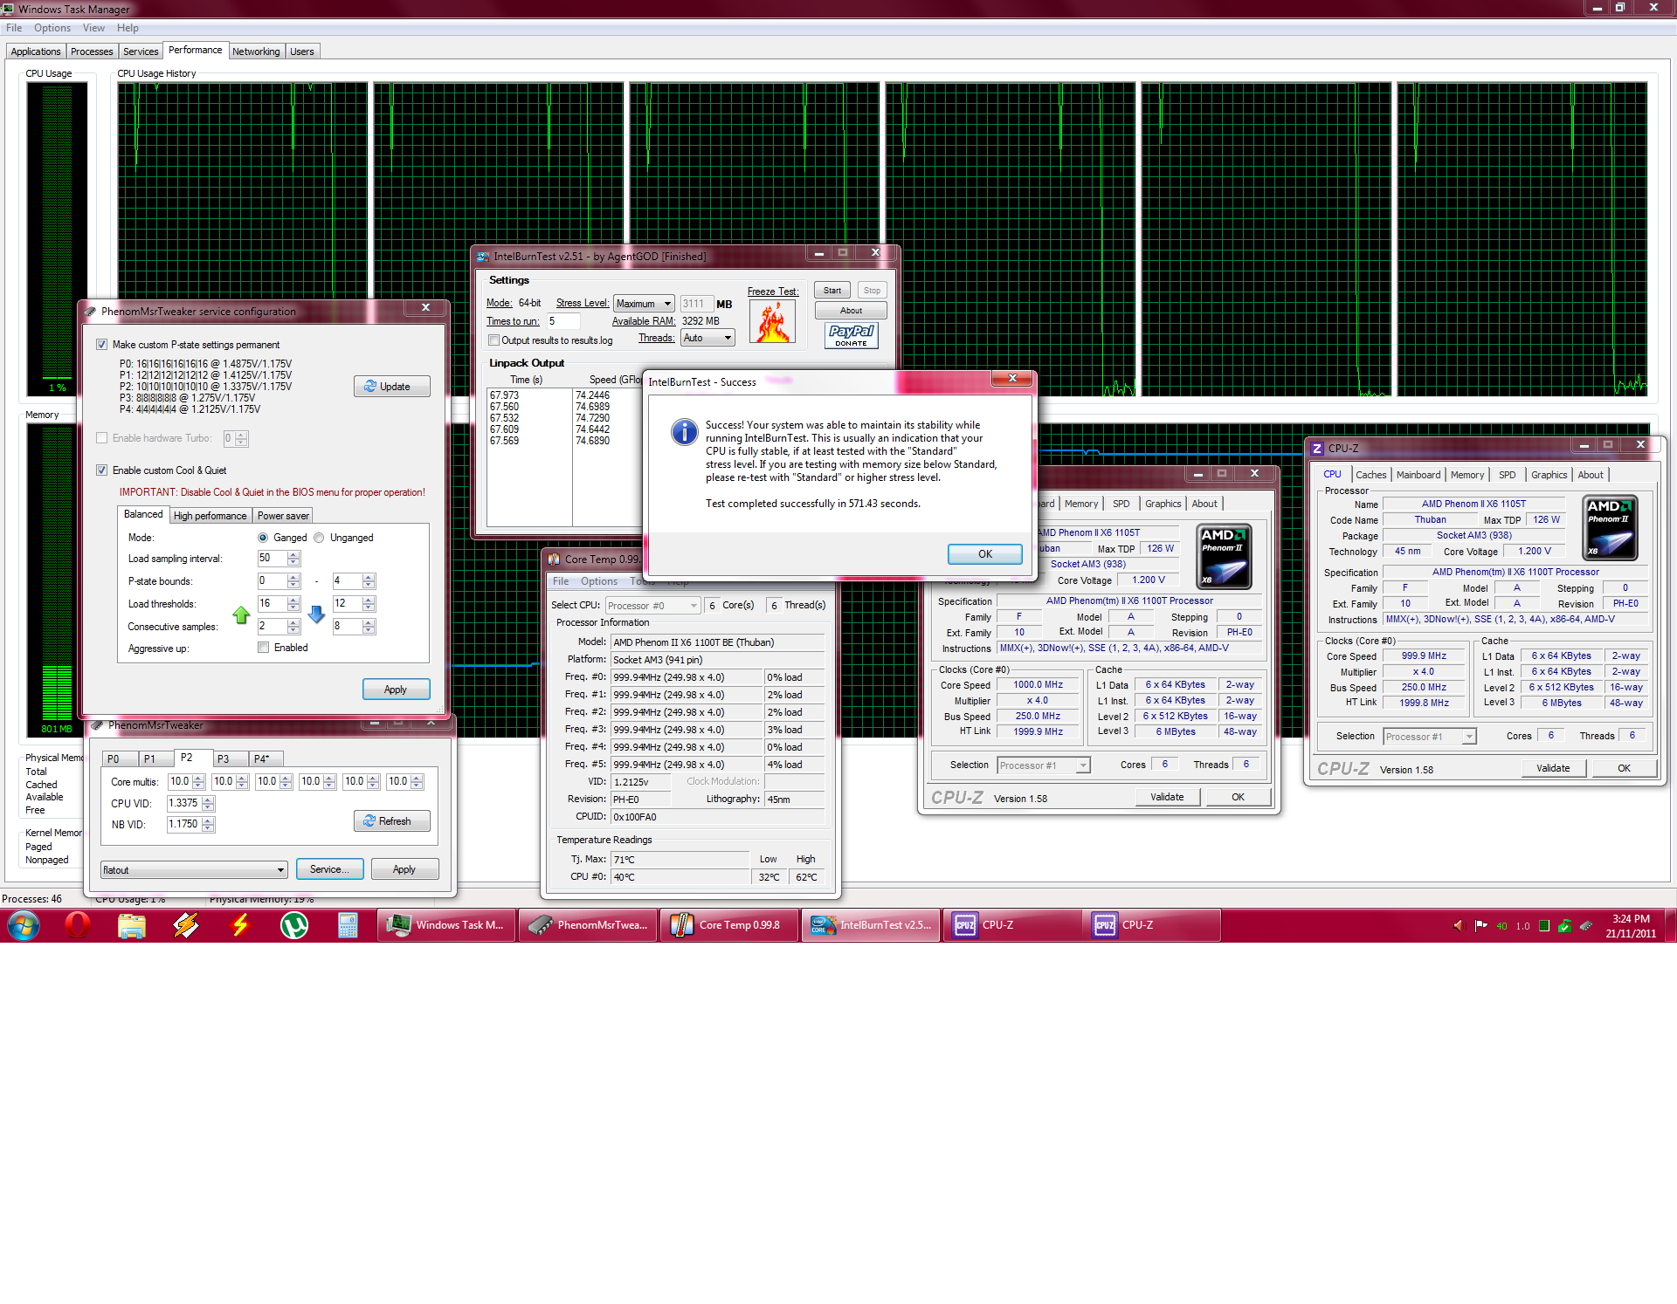Switch to the High performance tab

click(210, 516)
